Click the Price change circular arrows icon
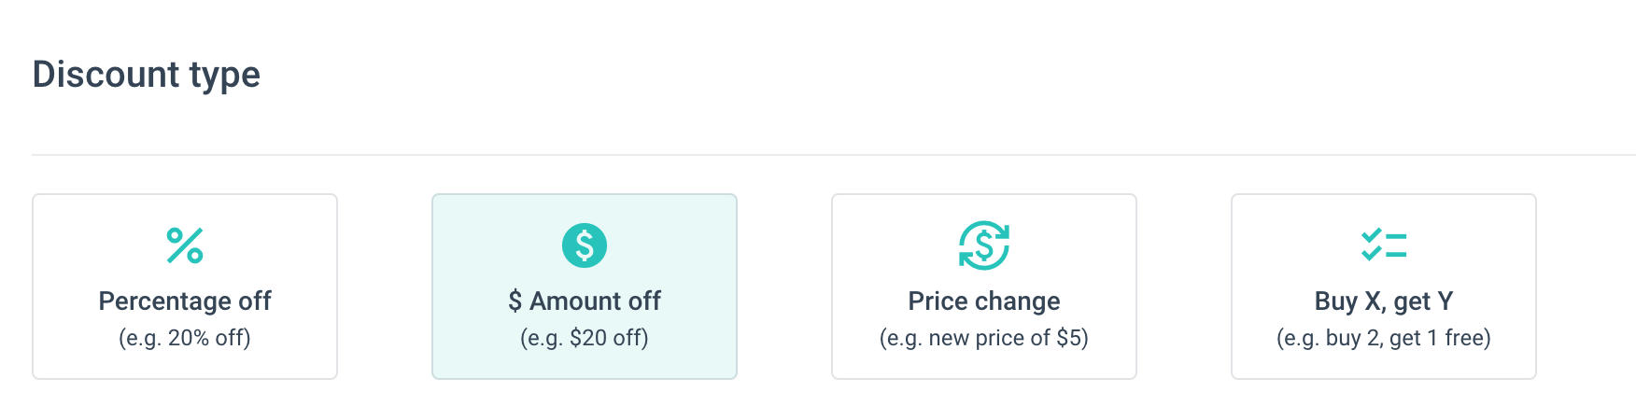1636x420 pixels. point(984,245)
